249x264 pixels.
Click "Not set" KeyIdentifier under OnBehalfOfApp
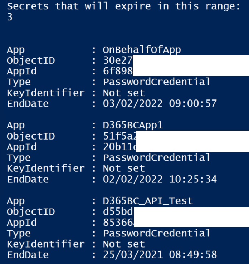(124, 93)
